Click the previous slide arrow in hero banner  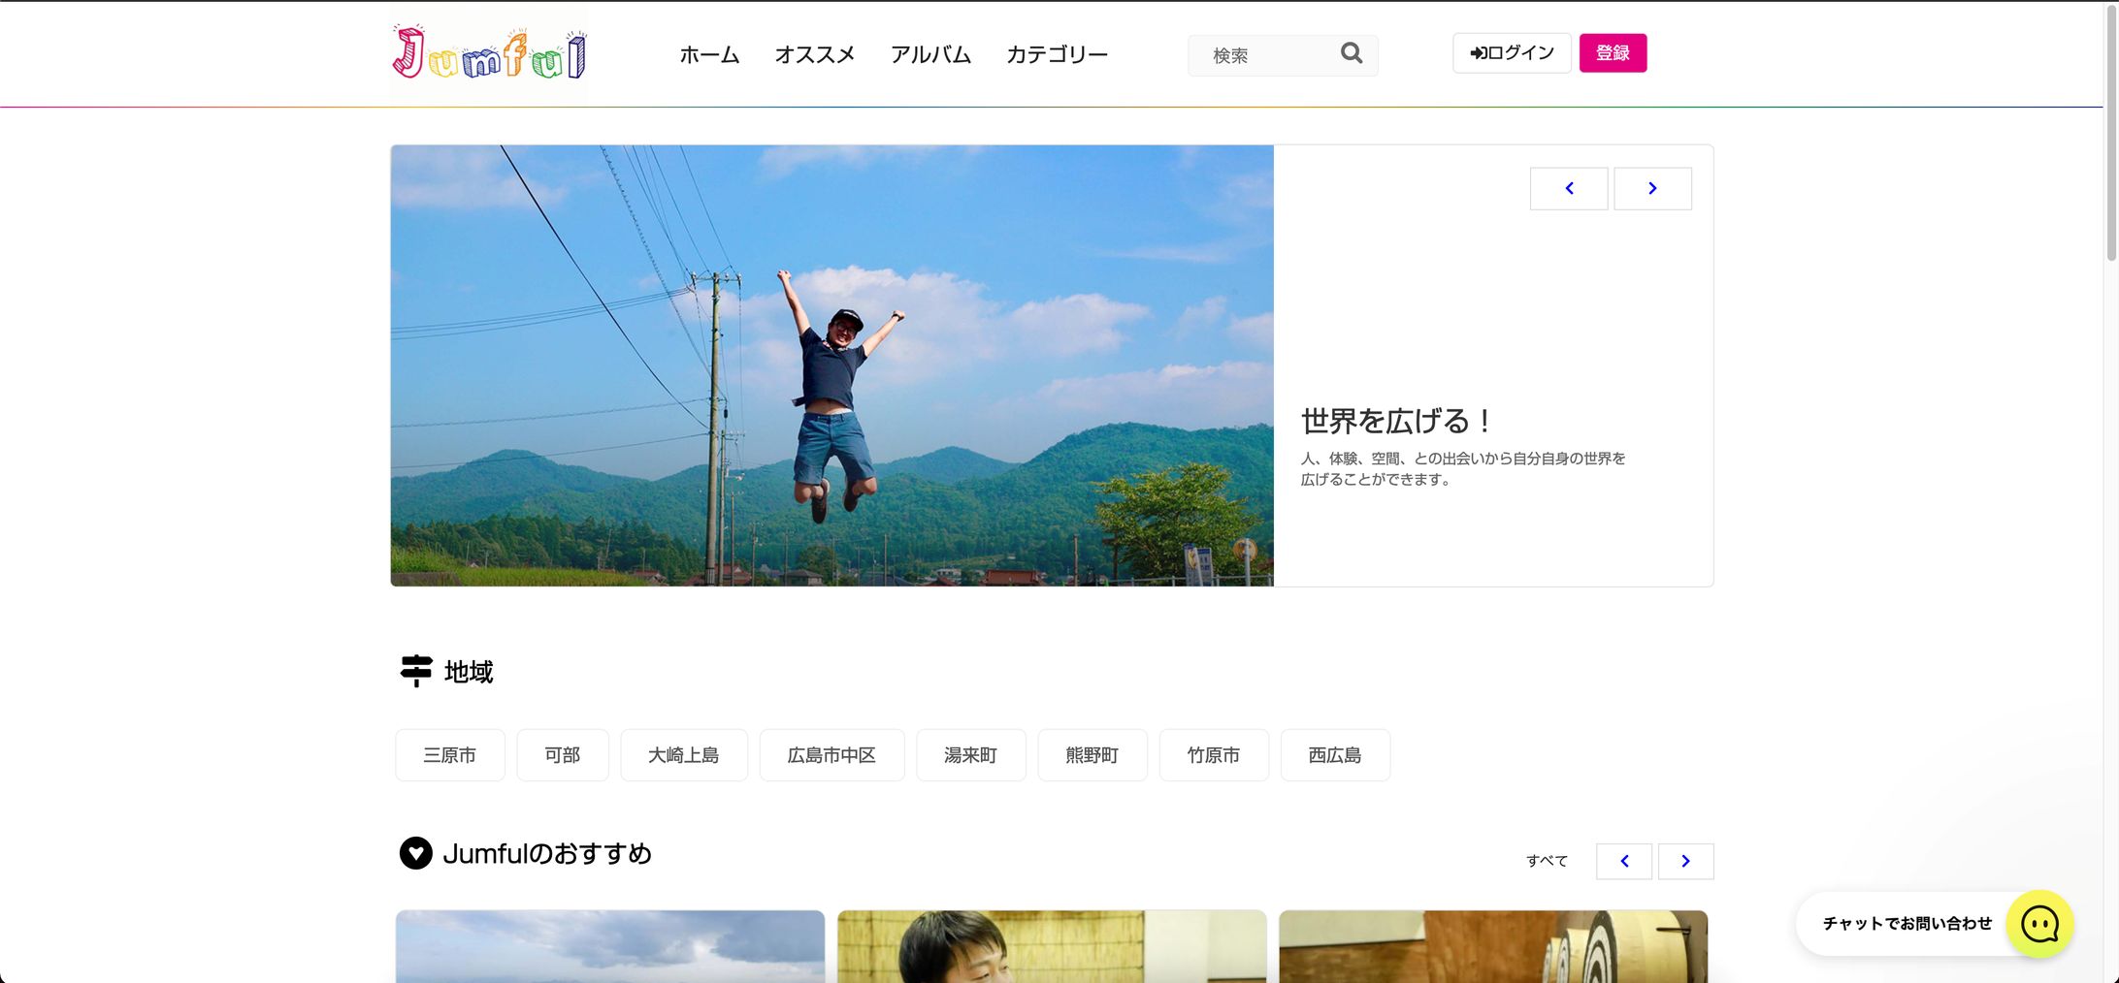(1569, 188)
